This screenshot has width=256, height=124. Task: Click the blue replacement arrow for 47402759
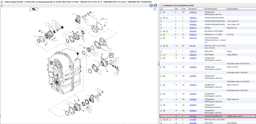(164, 85)
